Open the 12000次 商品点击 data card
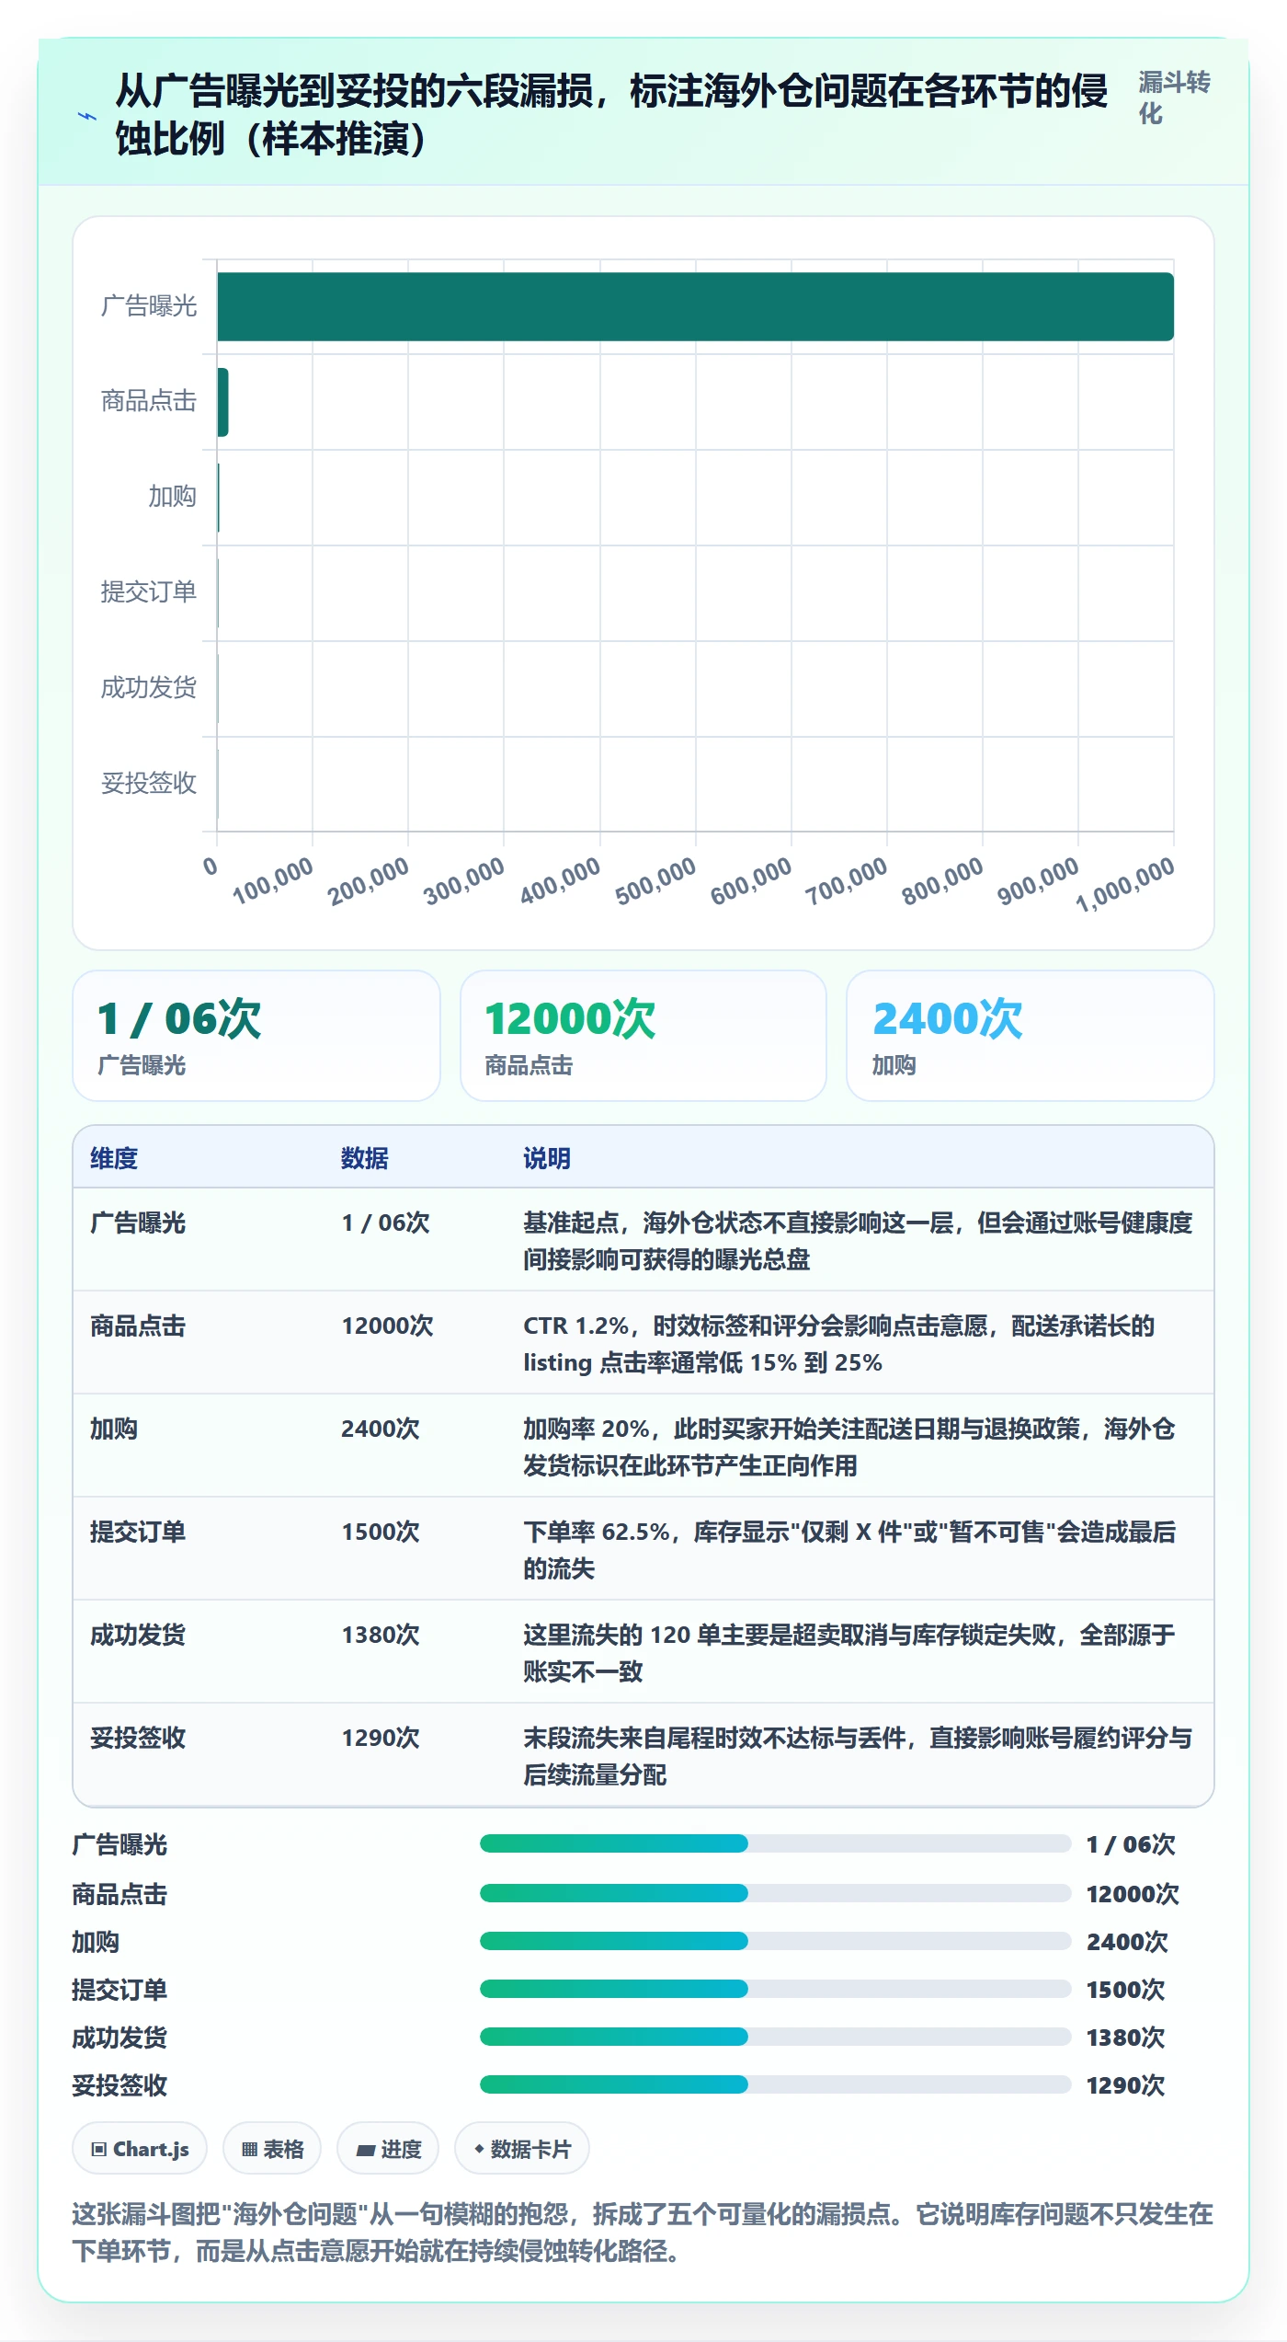Viewport: 1287px width, 2342px height. (643, 1036)
